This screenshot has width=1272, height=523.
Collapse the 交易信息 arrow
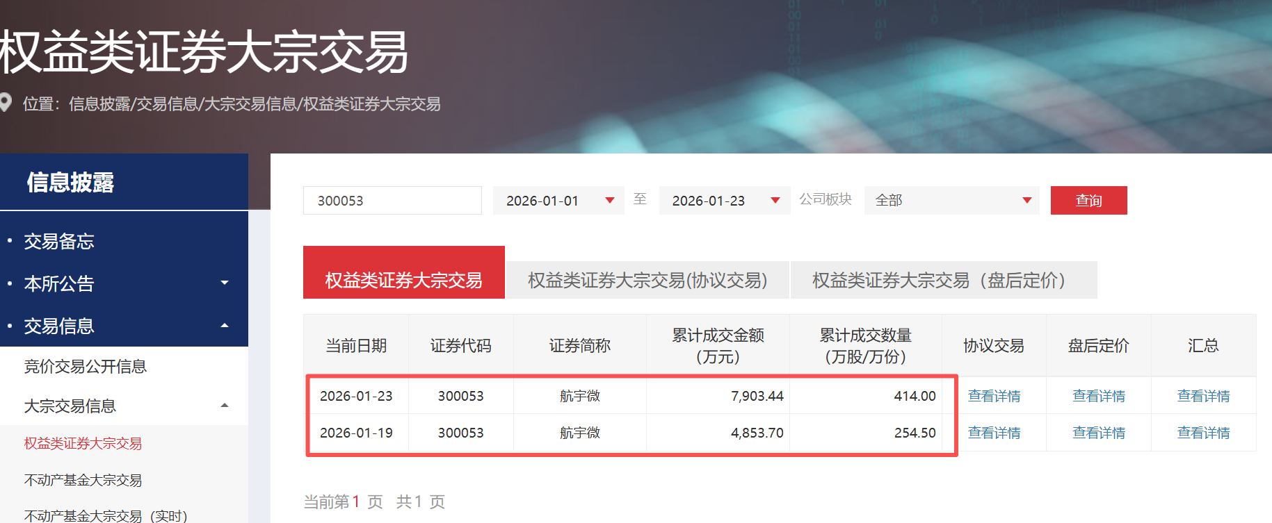coord(225,325)
